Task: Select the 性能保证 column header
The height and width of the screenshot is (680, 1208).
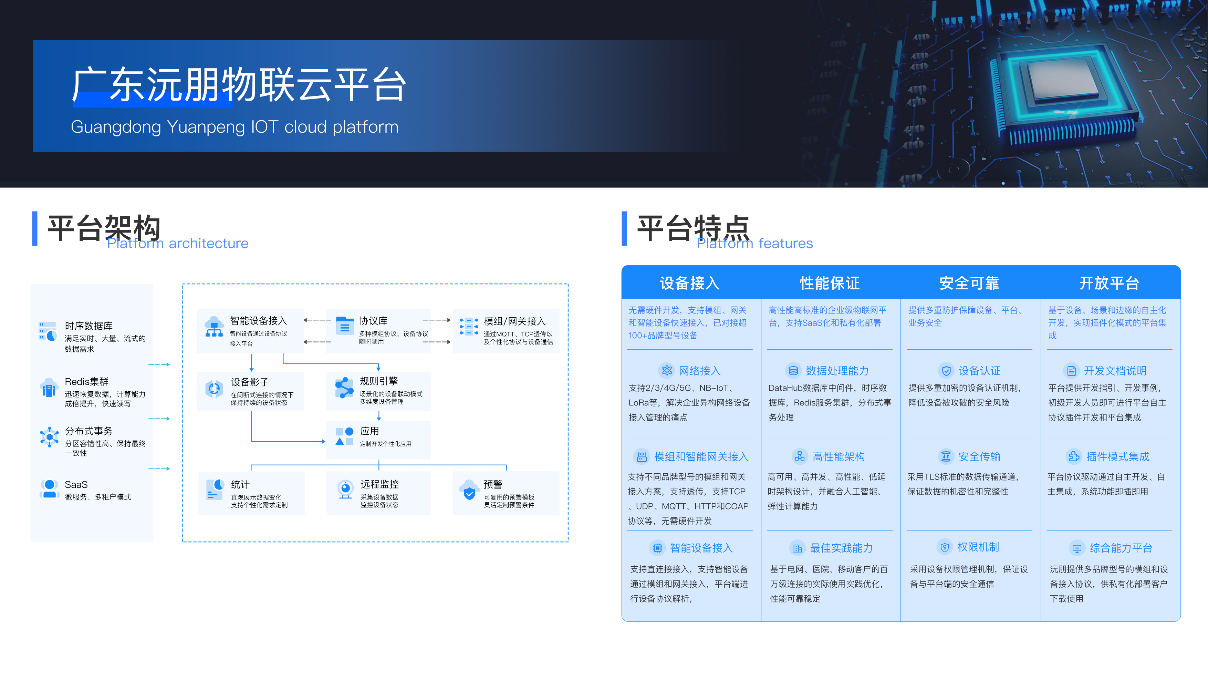Action: pyautogui.click(x=829, y=283)
